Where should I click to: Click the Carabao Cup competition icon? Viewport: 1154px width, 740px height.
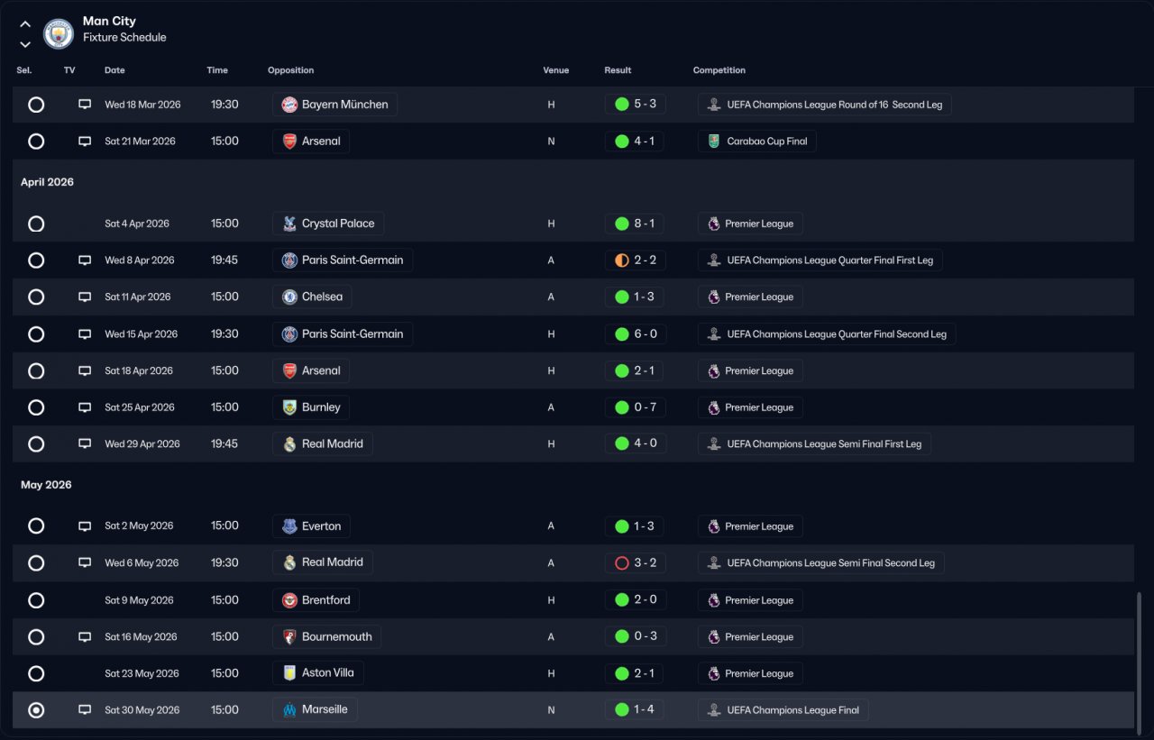click(x=714, y=142)
